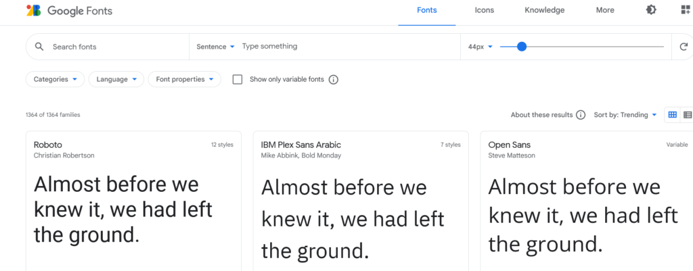Click the search magnifier icon
This screenshot has width=693, height=271.
tap(39, 47)
